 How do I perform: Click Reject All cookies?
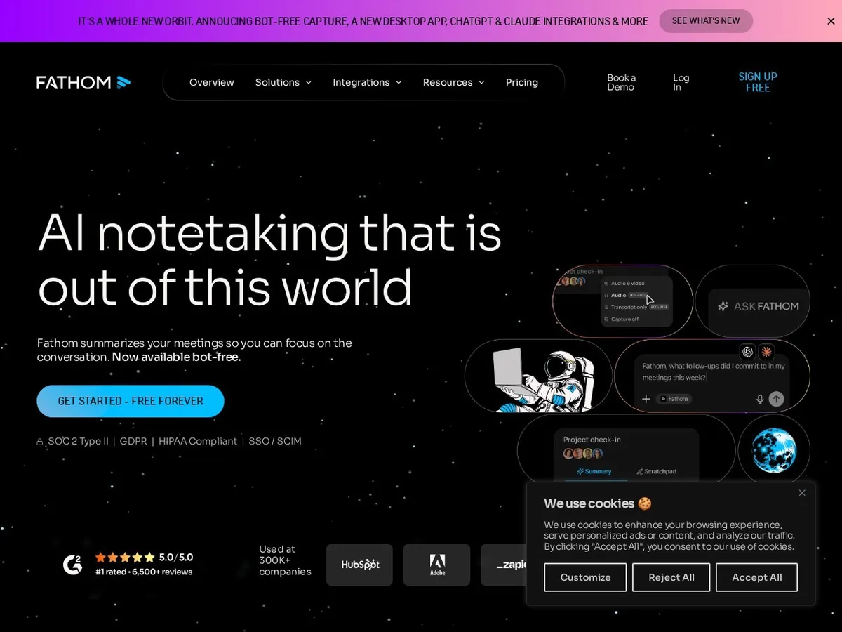click(x=671, y=577)
